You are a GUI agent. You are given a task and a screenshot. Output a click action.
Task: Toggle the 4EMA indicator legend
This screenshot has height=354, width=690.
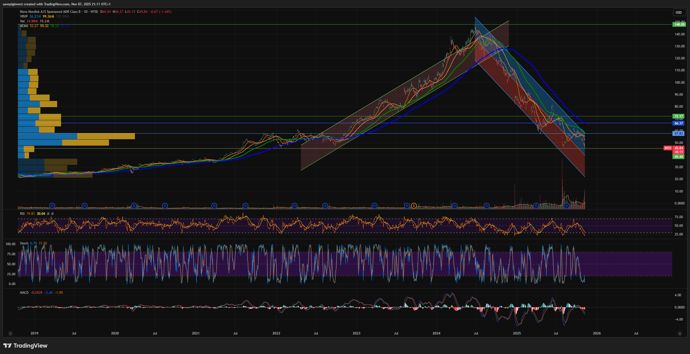coord(24,26)
